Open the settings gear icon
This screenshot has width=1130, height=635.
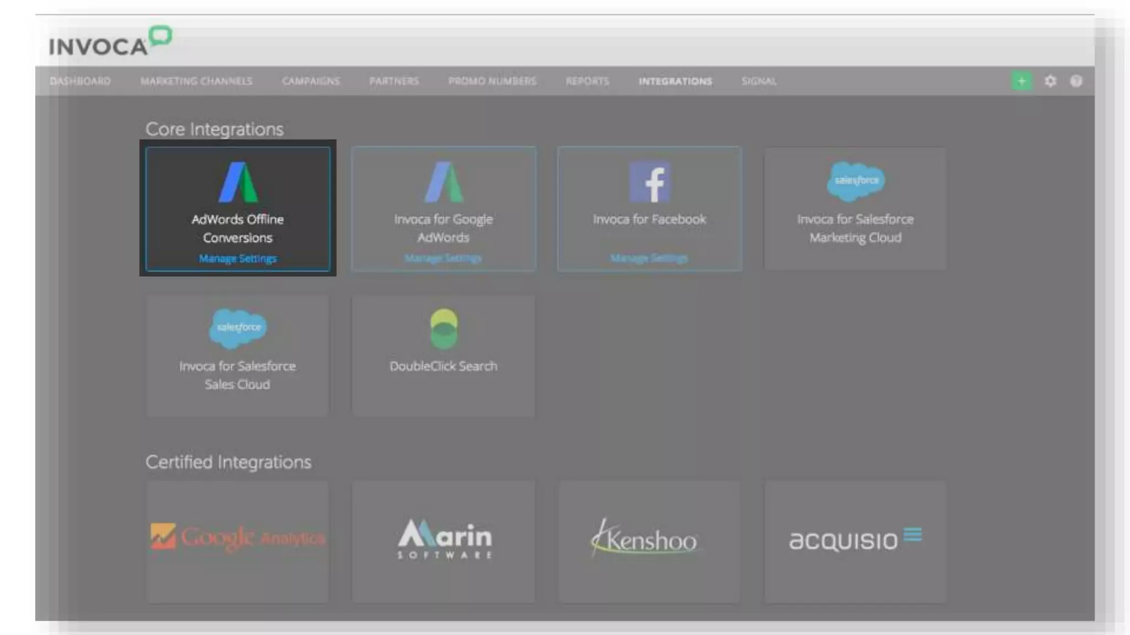point(1050,81)
